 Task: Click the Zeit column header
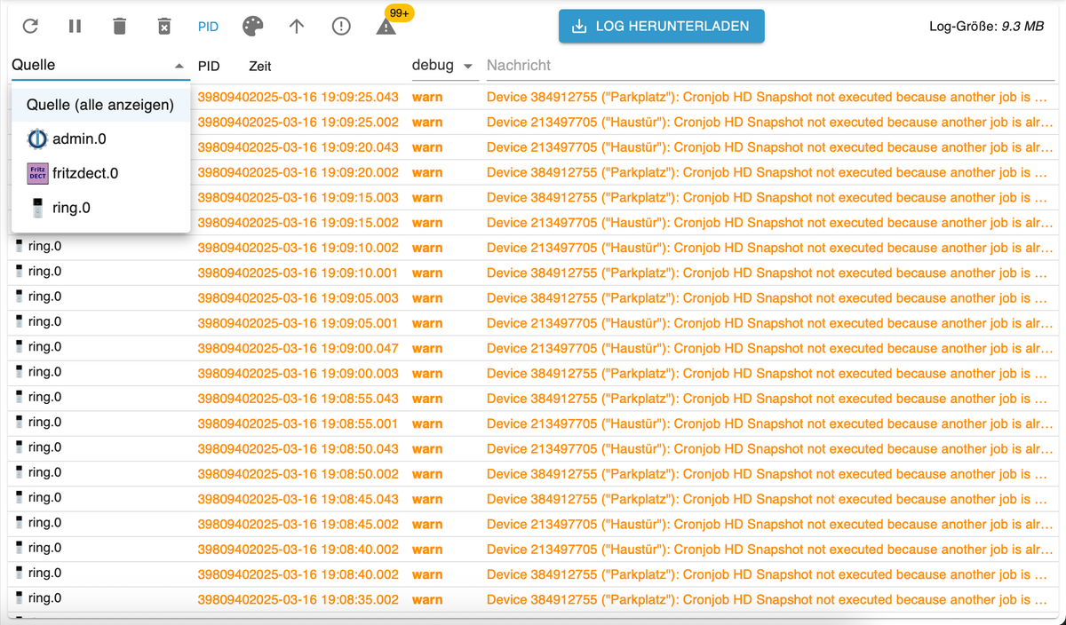point(260,67)
